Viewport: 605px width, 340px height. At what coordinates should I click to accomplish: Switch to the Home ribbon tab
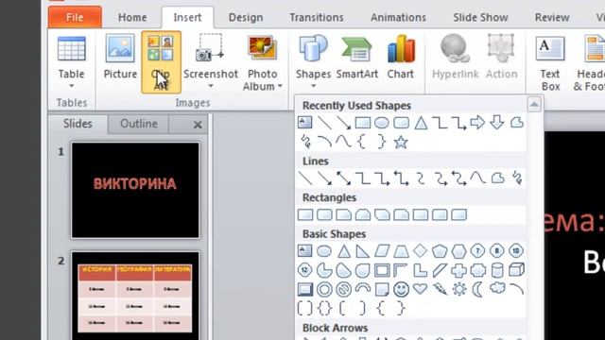click(132, 17)
